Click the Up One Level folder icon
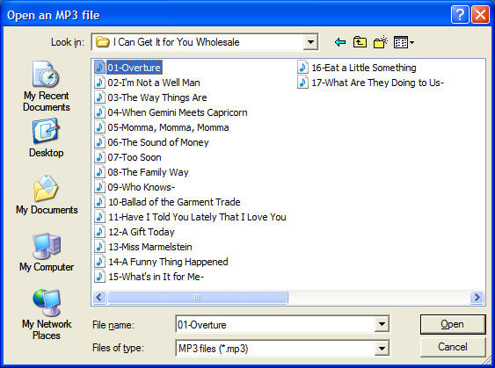The height and width of the screenshot is (368, 495). 360,42
